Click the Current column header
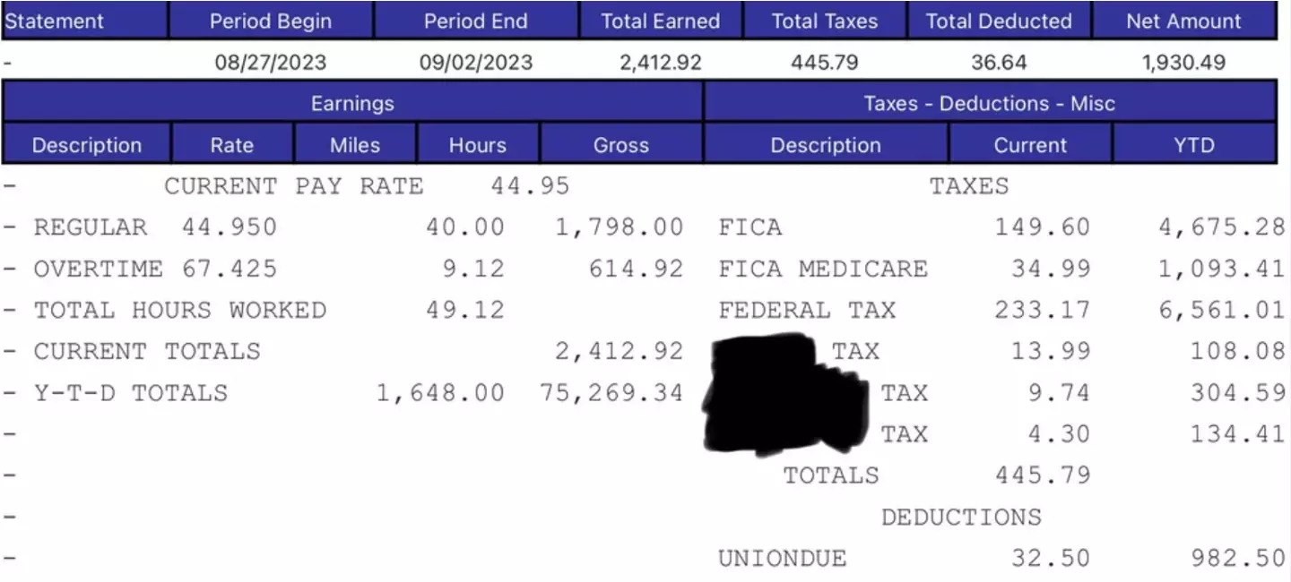This screenshot has height=582, width=1291. [x=1030, y=145]
